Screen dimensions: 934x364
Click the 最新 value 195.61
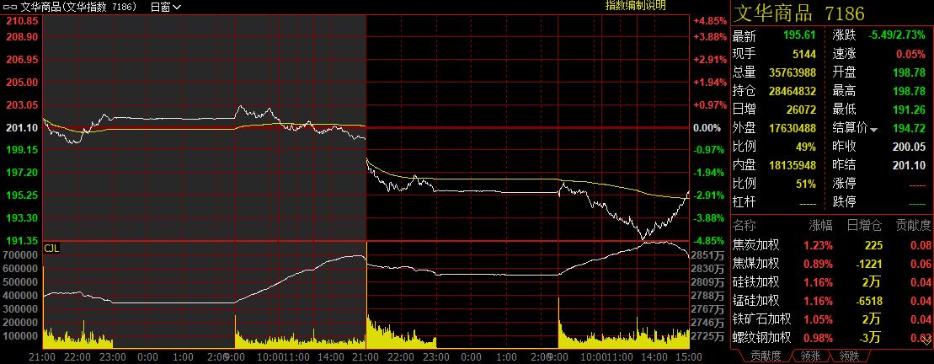point(798,35)
